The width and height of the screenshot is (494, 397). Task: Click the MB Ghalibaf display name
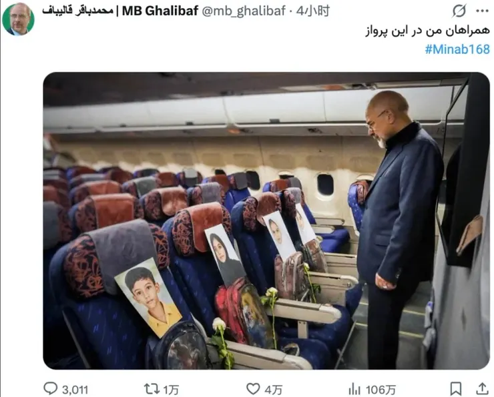point(160,11)
